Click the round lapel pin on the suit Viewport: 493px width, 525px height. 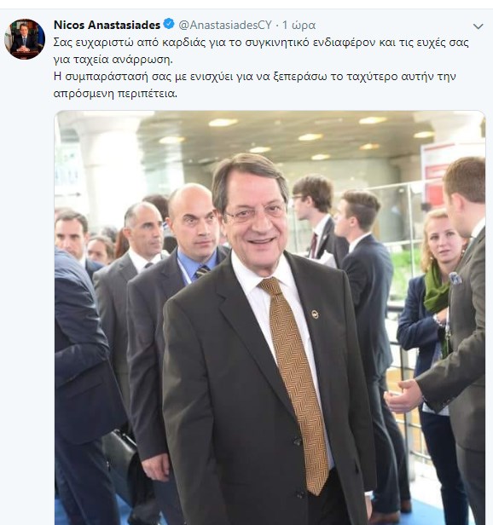pyautogui.click(x=315, y=314)
